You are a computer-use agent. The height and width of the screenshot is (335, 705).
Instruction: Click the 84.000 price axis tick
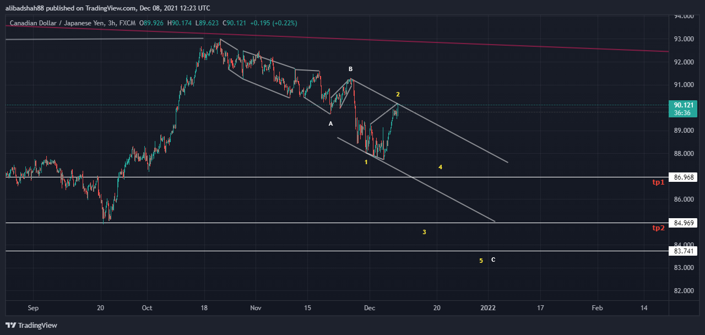682,245
